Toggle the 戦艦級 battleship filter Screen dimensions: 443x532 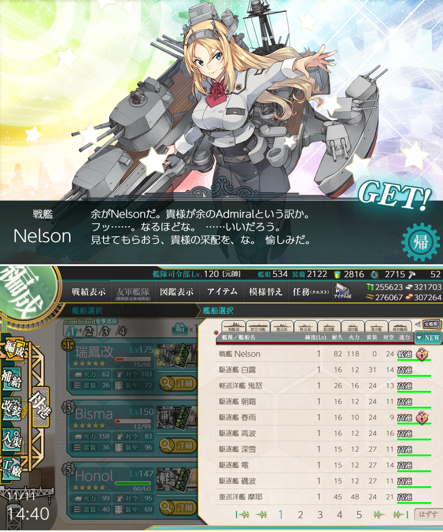click(234, 327)
